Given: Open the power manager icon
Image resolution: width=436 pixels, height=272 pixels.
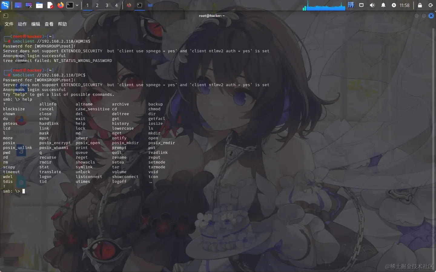Looking at the screenshot, I should 394,5.
